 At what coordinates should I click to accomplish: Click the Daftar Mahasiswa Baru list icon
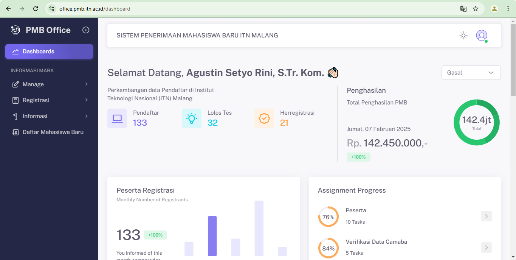pyautogui.click(x=15, y=132)
